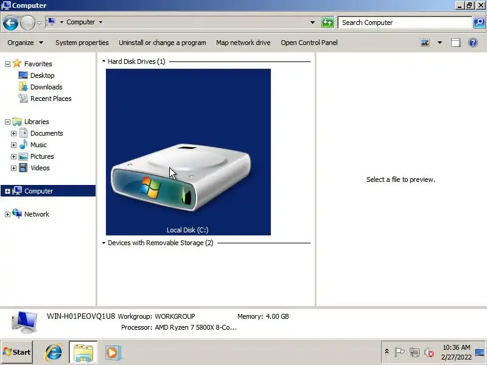
Task: Refresh the Computer view
Action: (x=328, y=23)
